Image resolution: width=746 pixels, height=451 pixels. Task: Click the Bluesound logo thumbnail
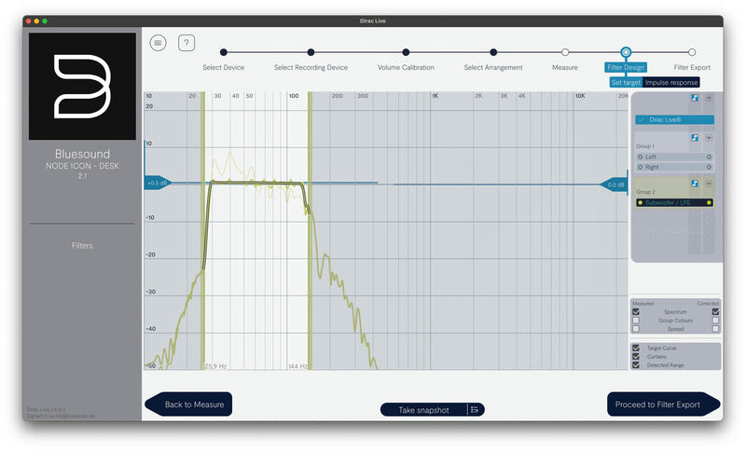82,86
